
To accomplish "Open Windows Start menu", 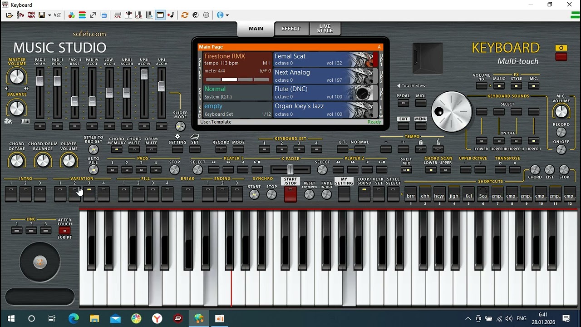I will click(x=11, y=318).
